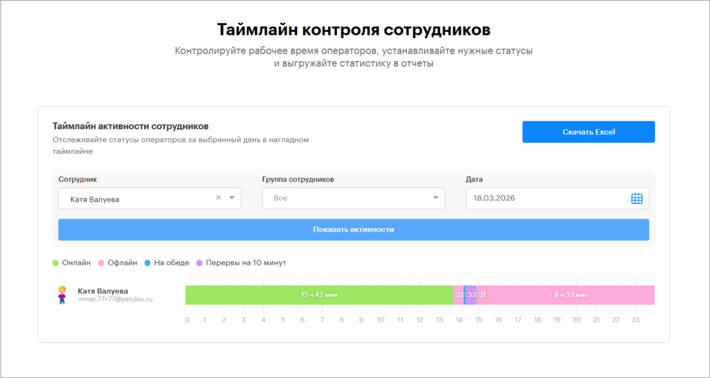
Task: Clear the selected employee with the X icon
Action: coord(218,198)
